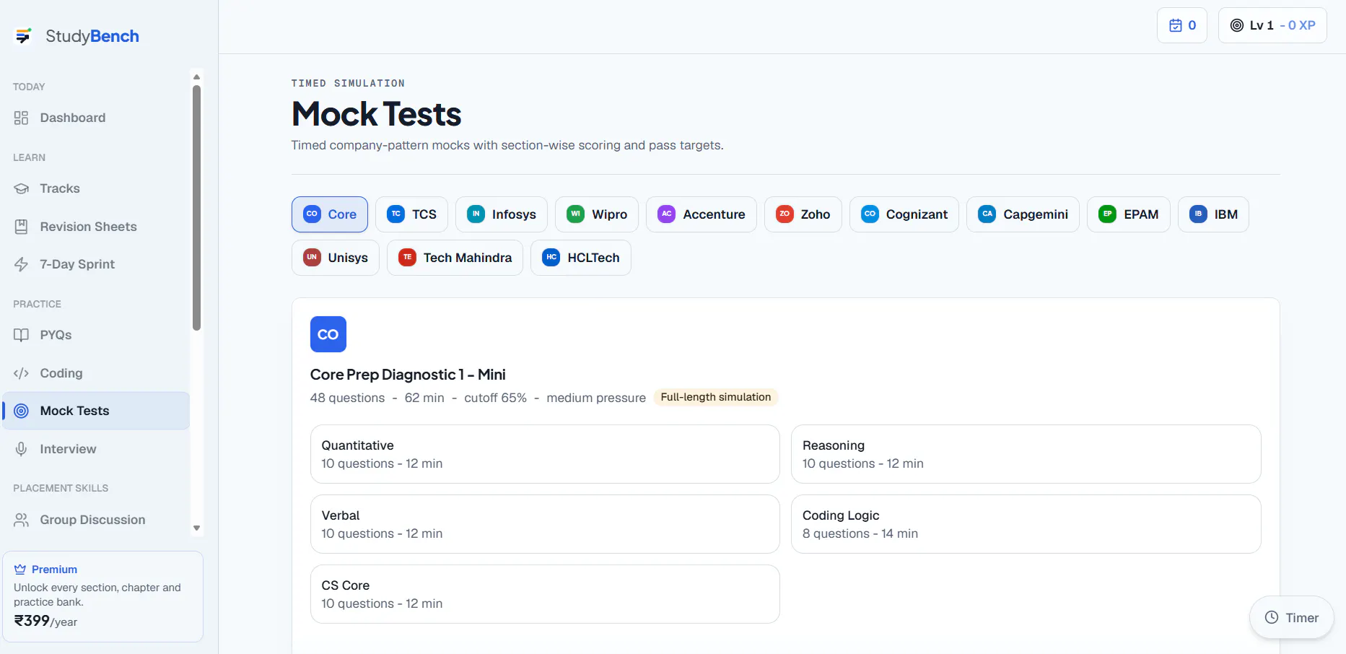Open Group Discussion in sidebar
This screenshot has width=1346, height=654.
point(96,520)
